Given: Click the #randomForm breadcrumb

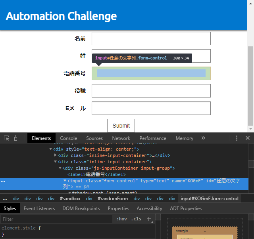Looking at the screenshot, I should click(113, 199).
